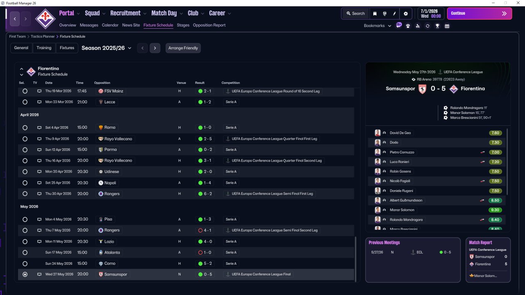Open the Overview tab
Image resolution: width=525 pixels, height=295 pixels.
(68, 25)
